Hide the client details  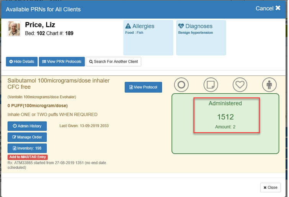pyautogui.click(x=21, y=62)
